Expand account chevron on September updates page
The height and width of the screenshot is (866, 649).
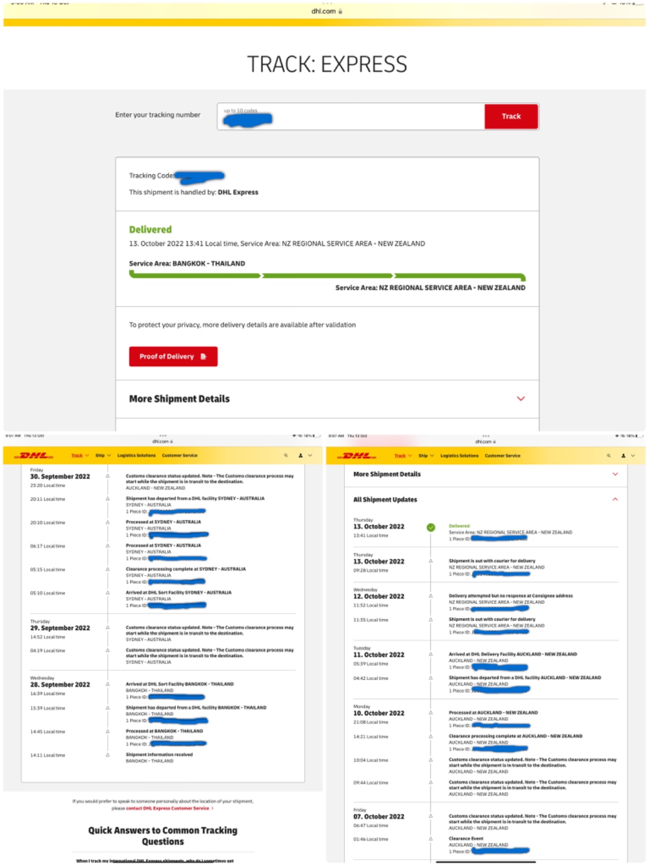tap(310, 456)
